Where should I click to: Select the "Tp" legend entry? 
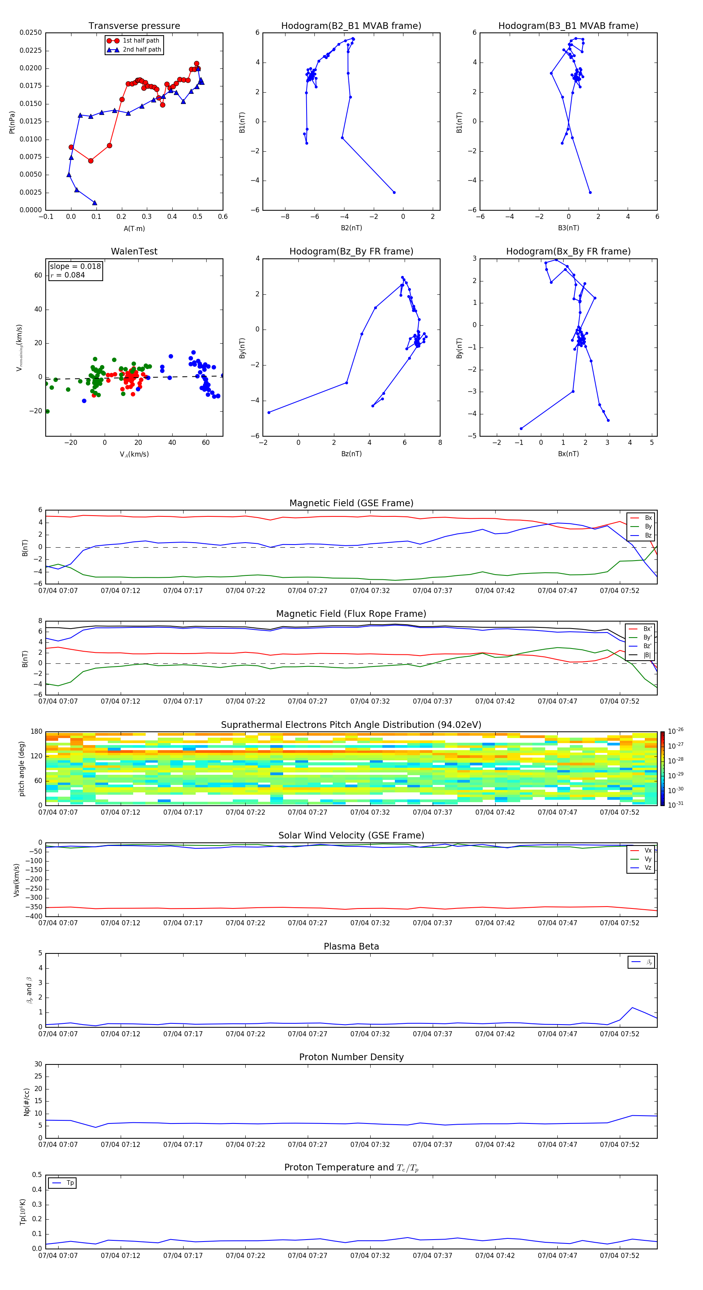63,1183
